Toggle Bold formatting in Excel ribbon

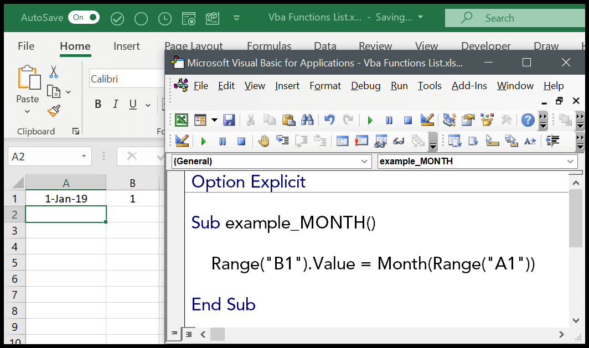[98, 105]
